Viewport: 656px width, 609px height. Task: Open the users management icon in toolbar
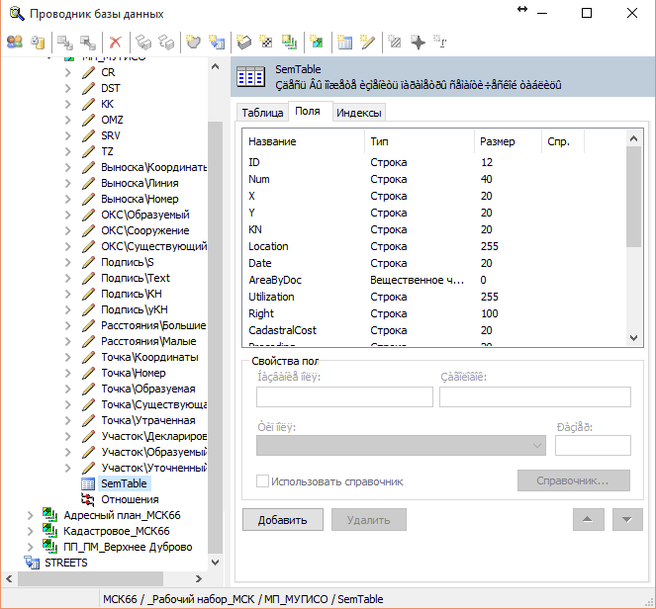pos(15,42)
